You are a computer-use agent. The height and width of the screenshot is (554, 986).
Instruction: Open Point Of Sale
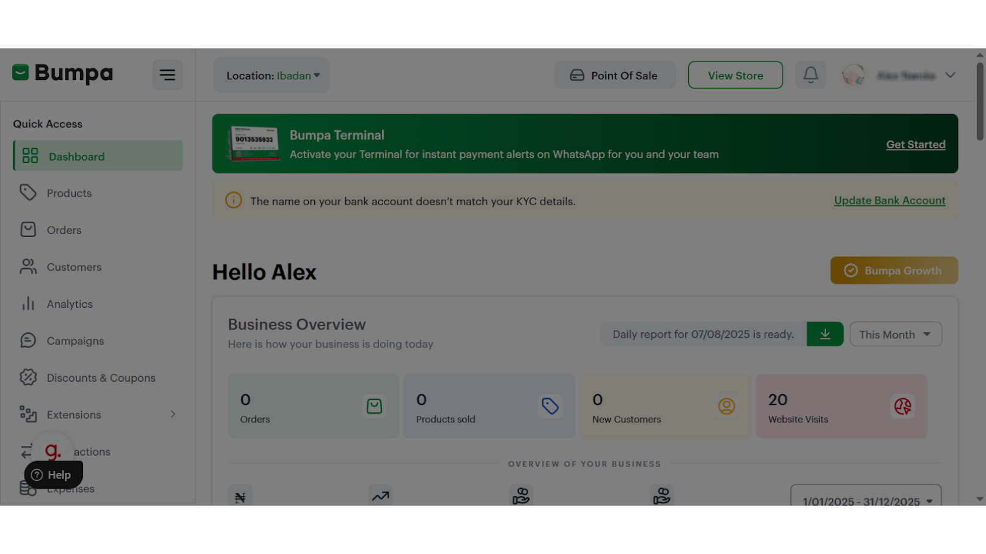click(614, 75)
